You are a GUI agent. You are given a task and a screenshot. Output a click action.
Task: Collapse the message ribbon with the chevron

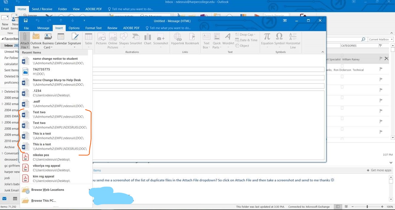323,52
